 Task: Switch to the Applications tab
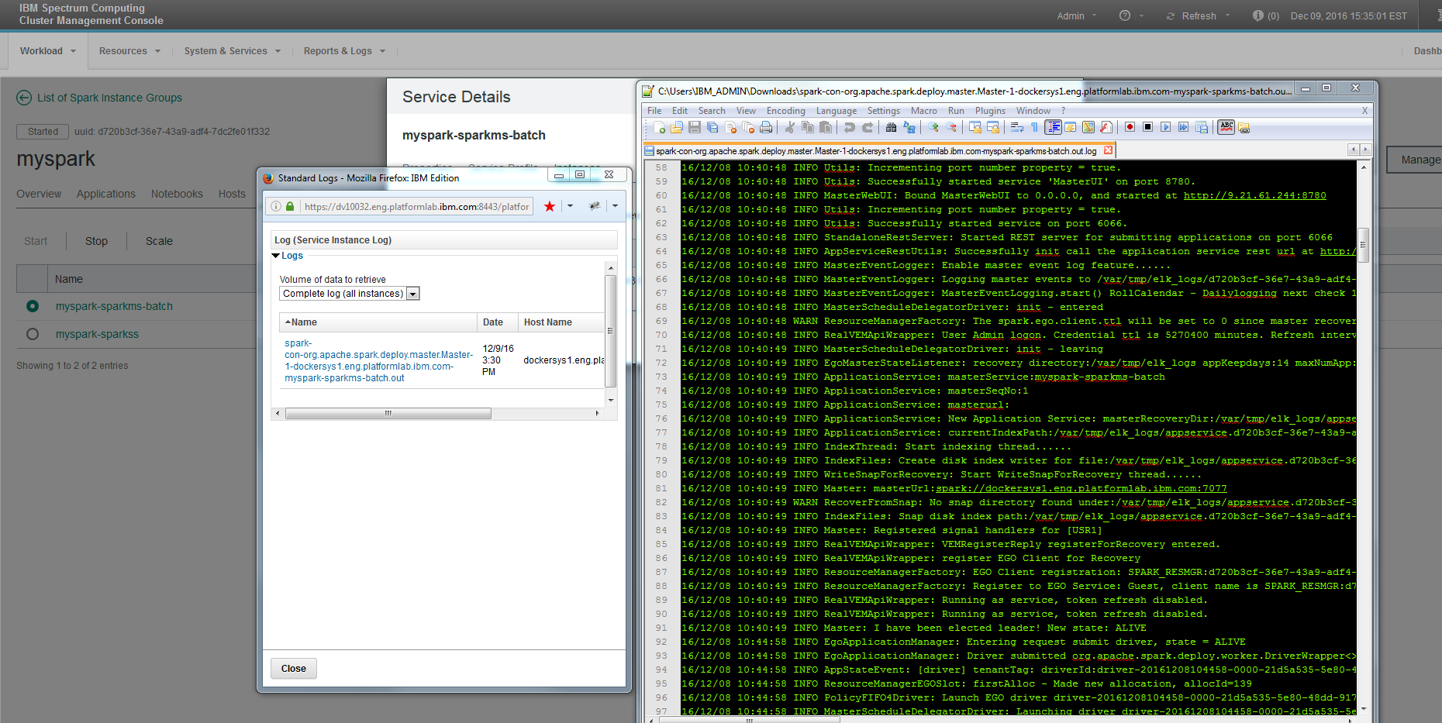105,194
